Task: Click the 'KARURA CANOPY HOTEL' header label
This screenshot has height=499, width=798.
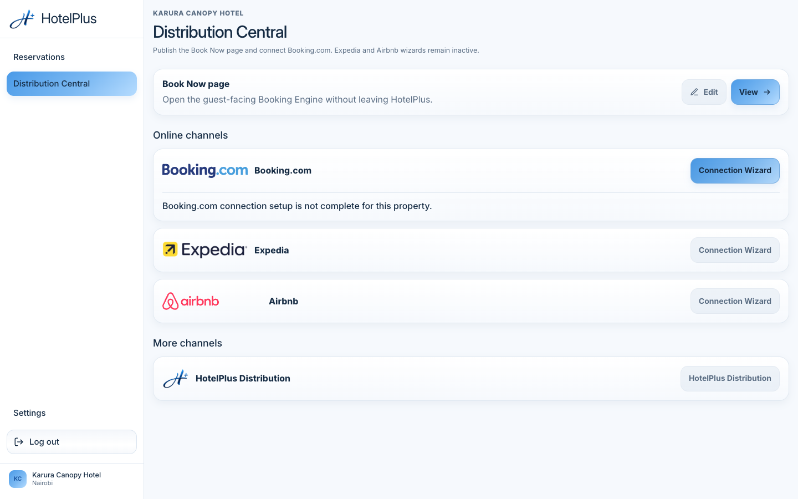Action: [x=198, y=13]
